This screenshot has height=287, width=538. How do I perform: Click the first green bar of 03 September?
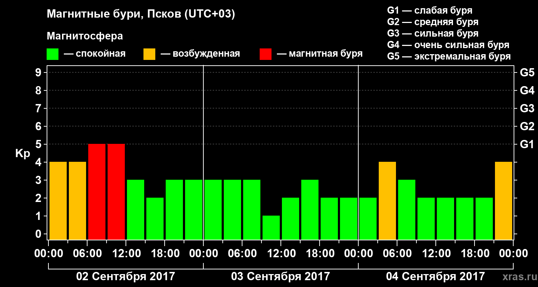tap(213, 210)
